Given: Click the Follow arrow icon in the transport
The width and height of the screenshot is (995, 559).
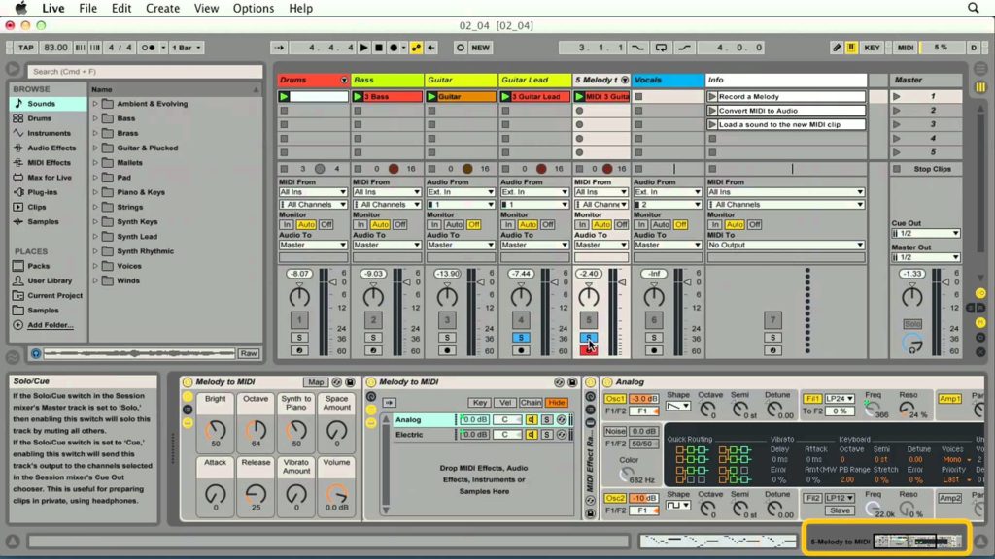Looking at the screenshot, I should 280,47.
